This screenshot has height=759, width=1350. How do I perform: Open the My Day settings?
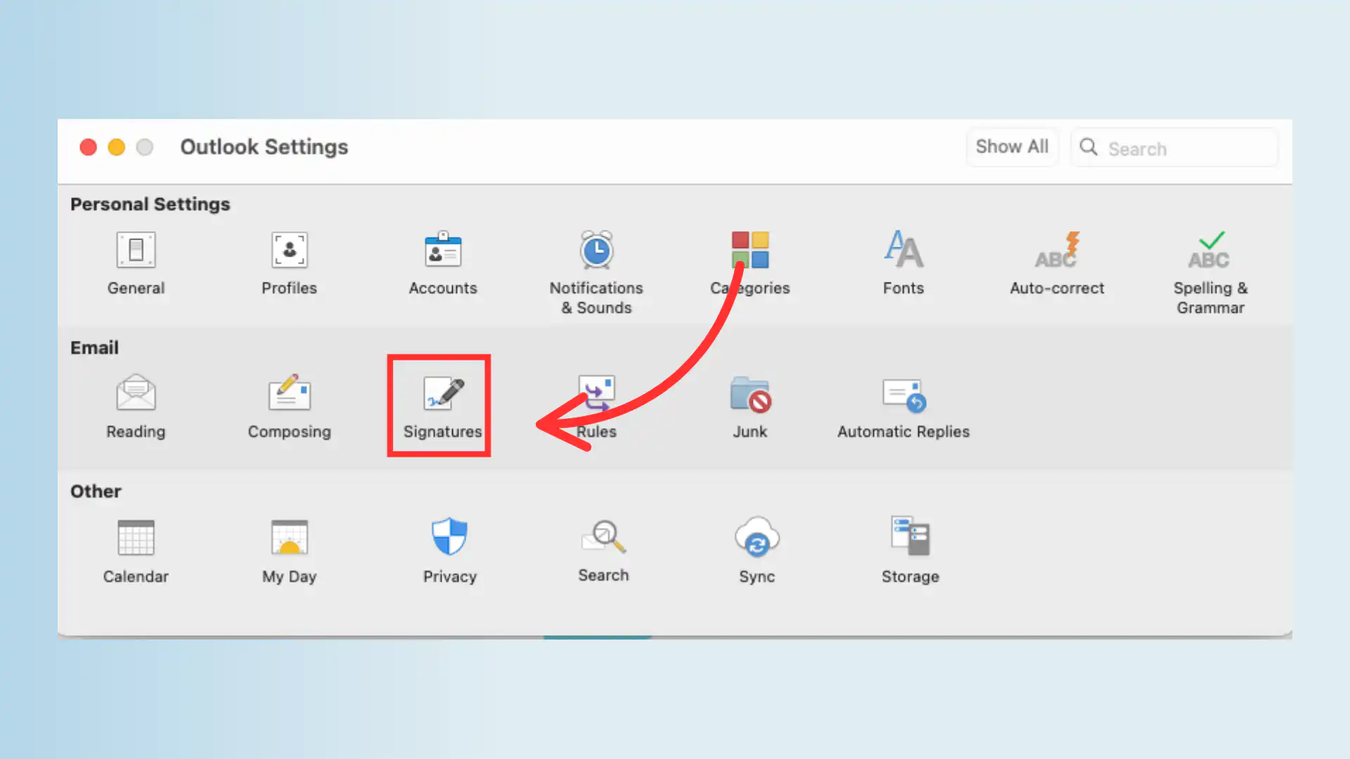click(289, 550)
